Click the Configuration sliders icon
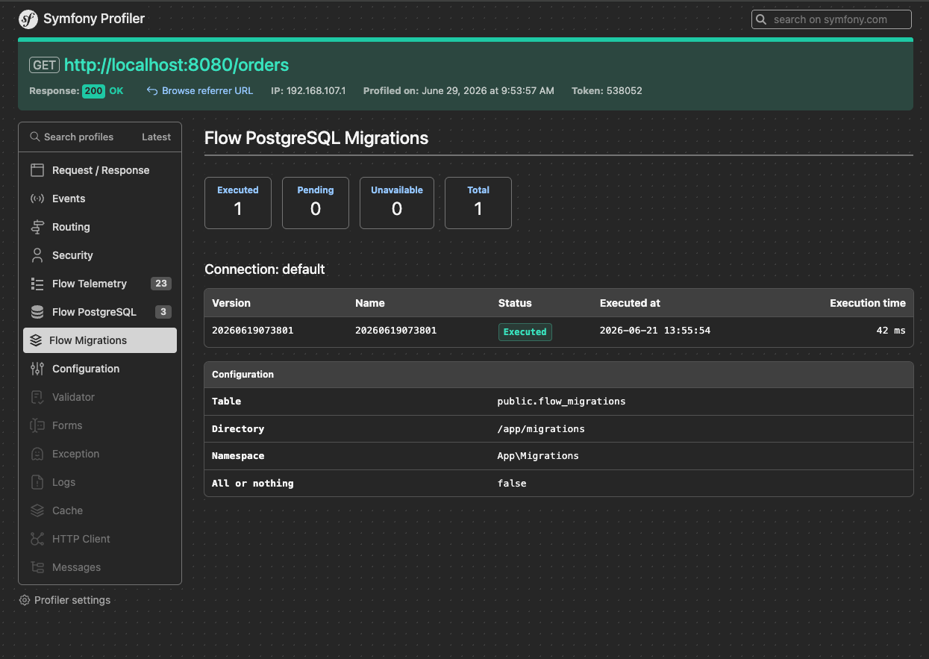 37,369
